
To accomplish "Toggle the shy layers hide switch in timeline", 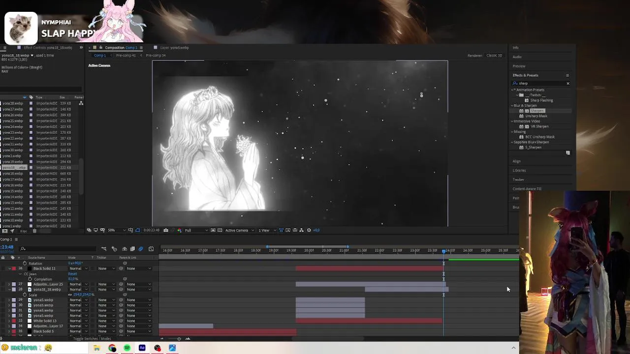I will tap(124, 249).
